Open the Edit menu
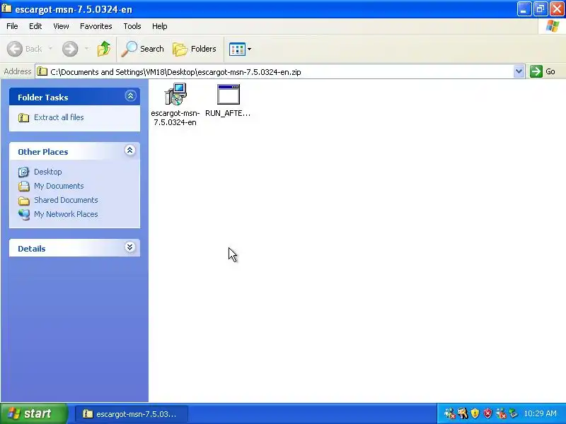Image resolution: width=566 pixels, height=424 pixels. pos(35,26)
